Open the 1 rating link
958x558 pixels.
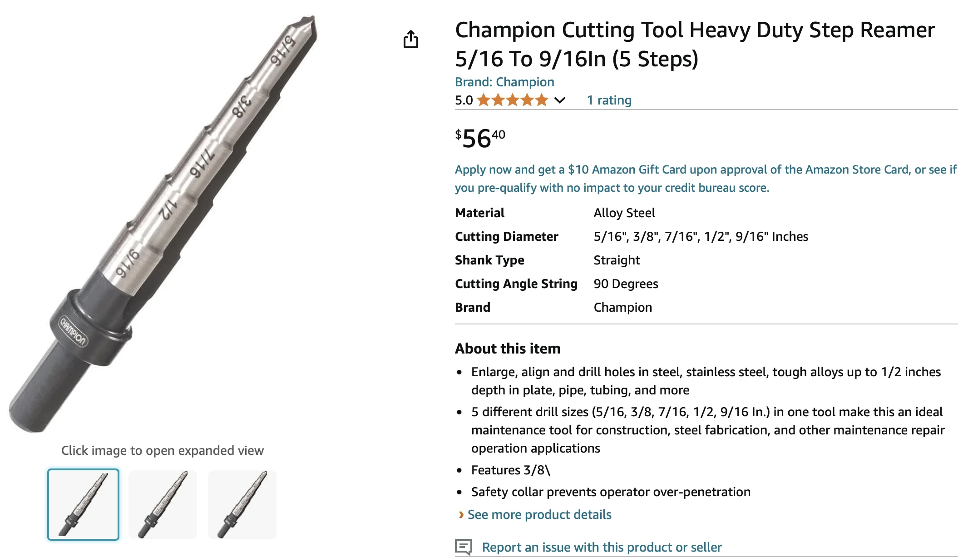click(609, 100)
